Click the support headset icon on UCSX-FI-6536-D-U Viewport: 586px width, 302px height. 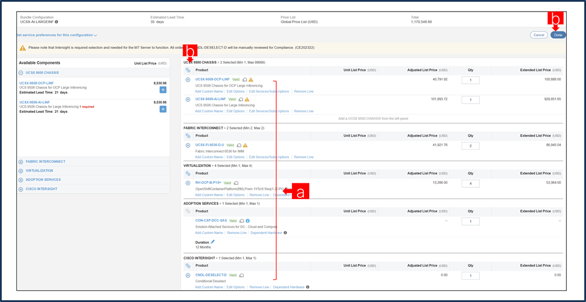[239, 145]
